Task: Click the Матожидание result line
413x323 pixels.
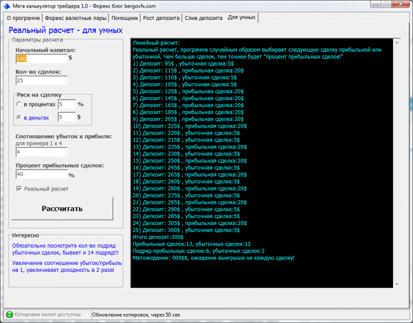Action: click(213, 258)
